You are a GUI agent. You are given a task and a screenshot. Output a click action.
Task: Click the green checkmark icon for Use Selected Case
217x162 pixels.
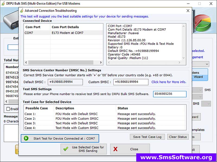click(x=65, y=149)
